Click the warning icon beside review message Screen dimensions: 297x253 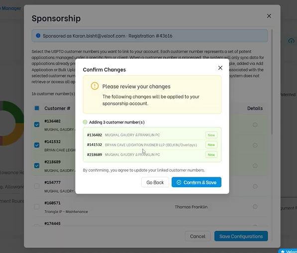click(95, 86)
